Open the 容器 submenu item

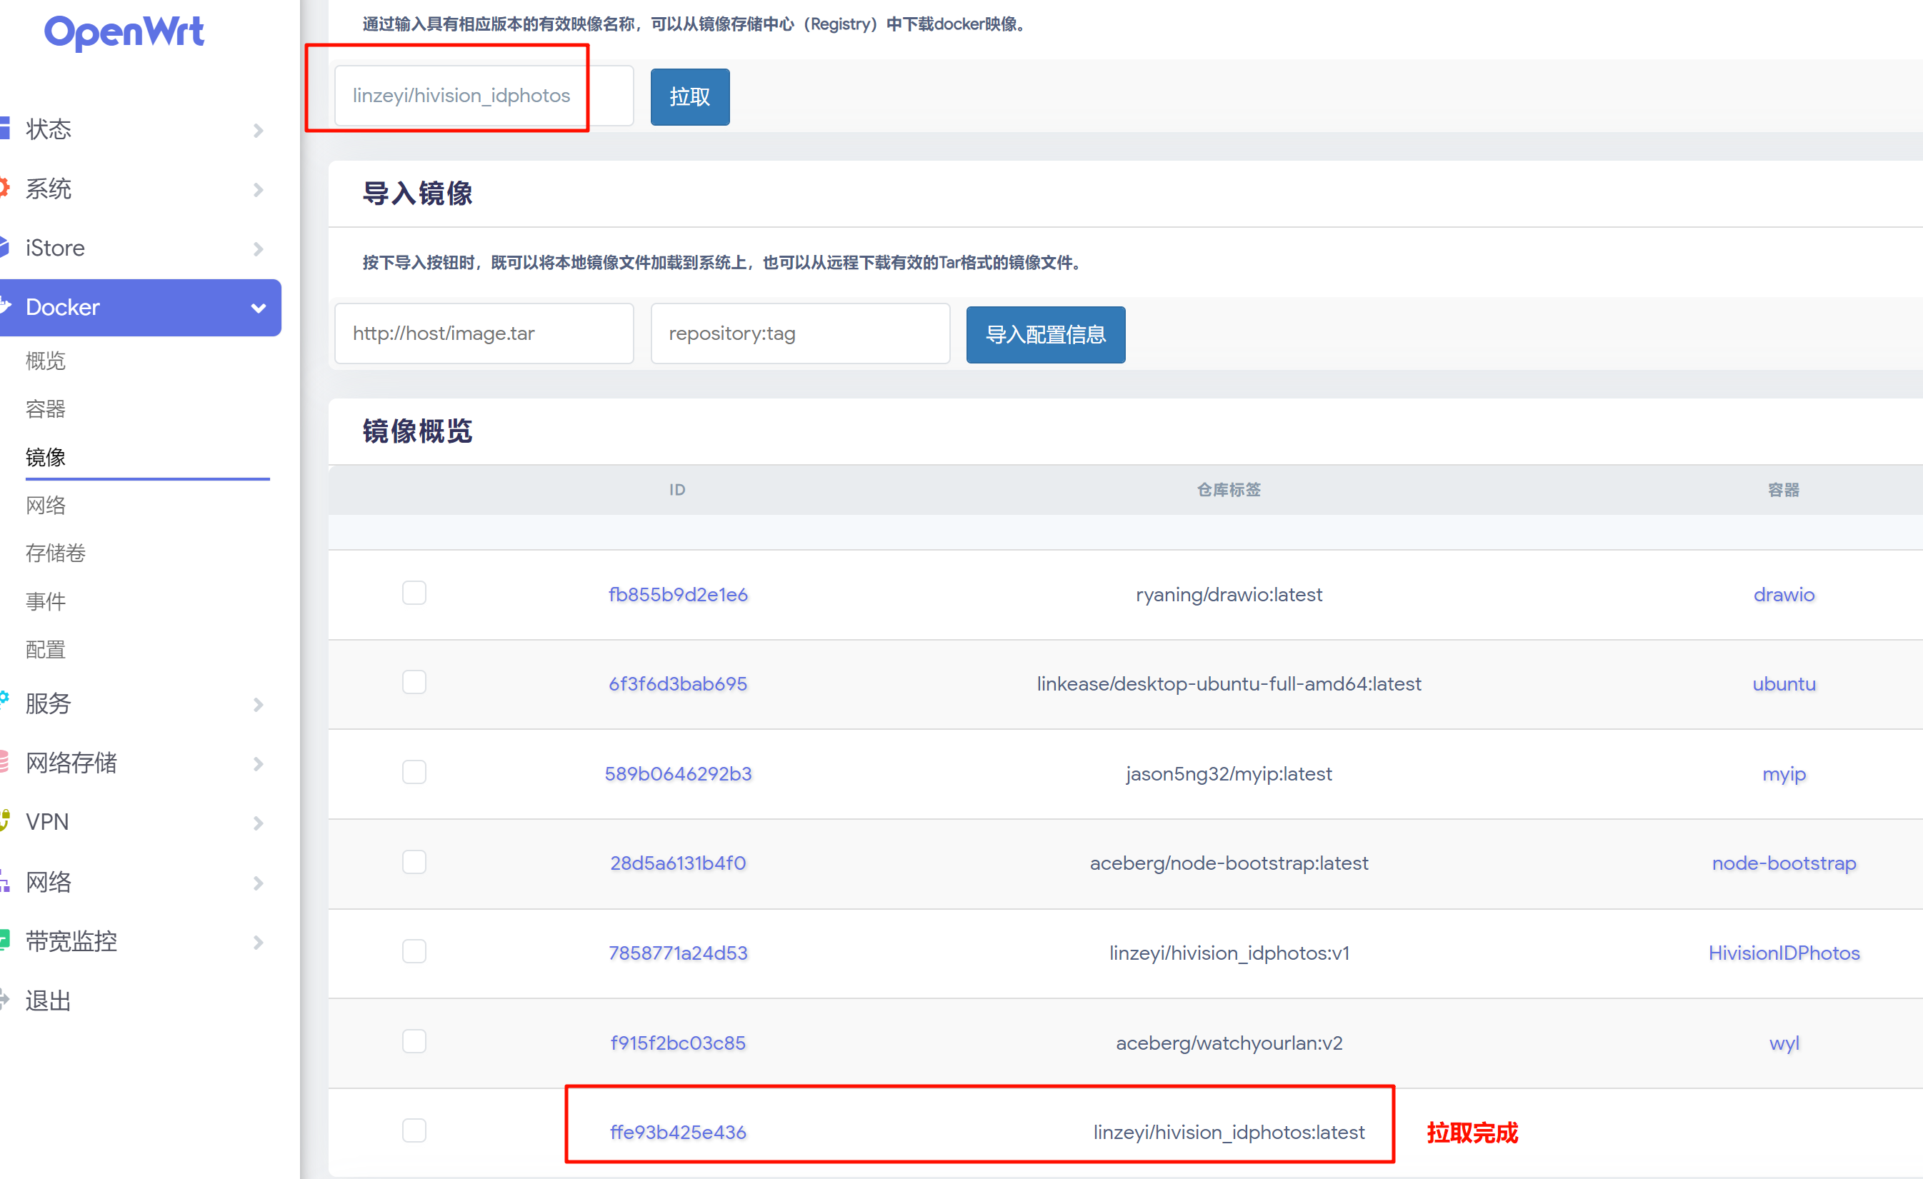[x=45, y=409]
